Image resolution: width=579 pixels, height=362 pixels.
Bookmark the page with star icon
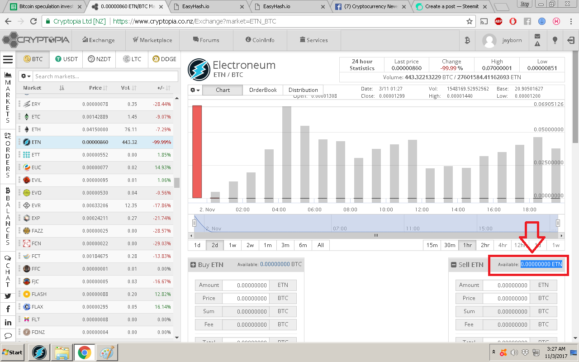click(x=470, y=21)
